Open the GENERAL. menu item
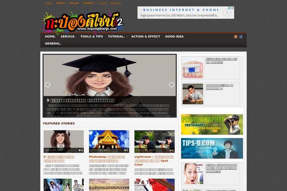Viewport: 287px width, 191px height. coord(53,43)
